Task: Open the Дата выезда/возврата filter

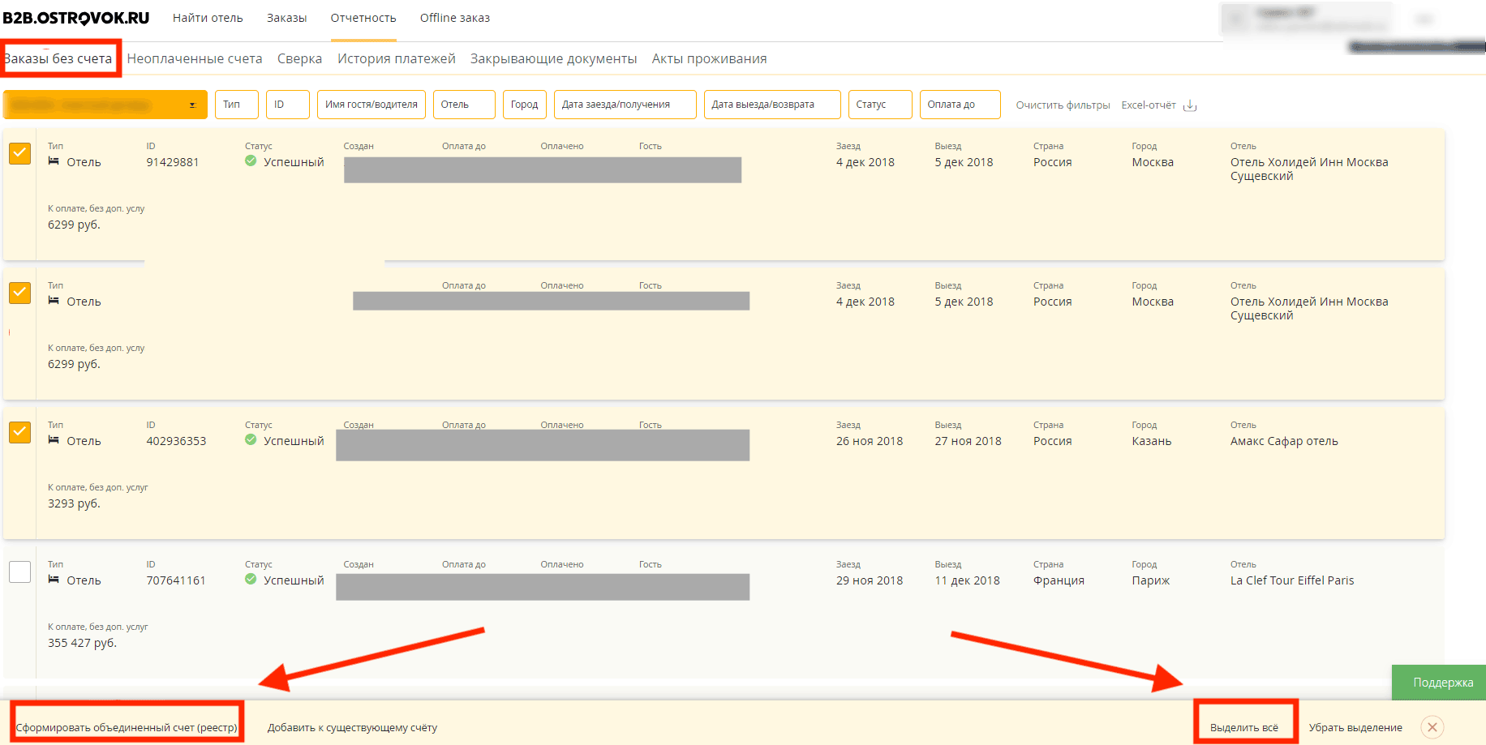Action: pos(772,105)
